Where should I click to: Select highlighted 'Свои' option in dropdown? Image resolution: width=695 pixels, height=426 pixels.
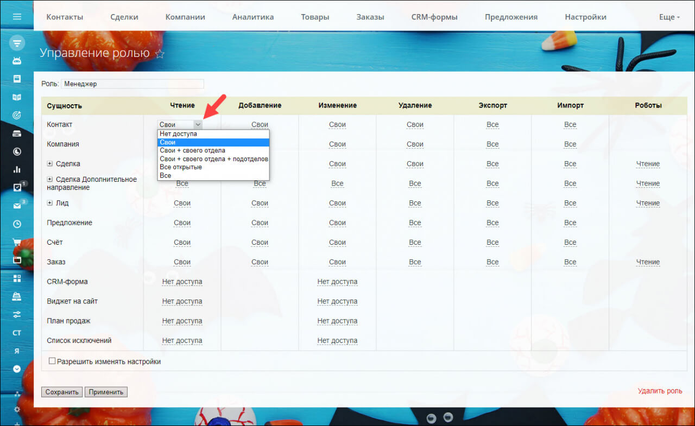pos(213,142)
